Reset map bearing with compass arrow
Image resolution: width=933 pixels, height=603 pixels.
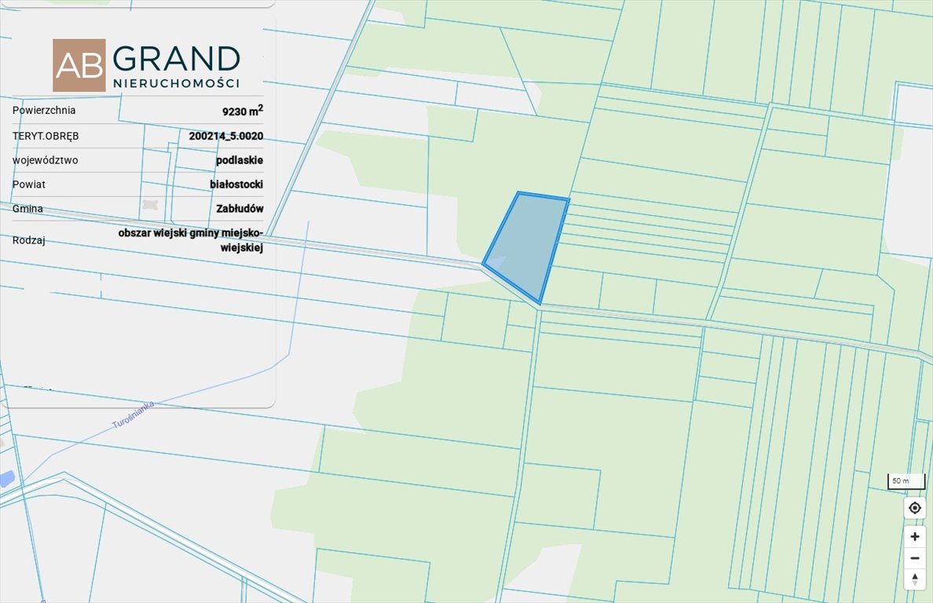click(x=915, y=579)
